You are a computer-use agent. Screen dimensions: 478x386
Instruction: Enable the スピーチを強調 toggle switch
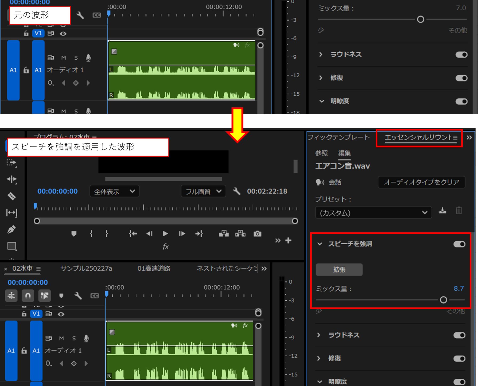[459, 244]
